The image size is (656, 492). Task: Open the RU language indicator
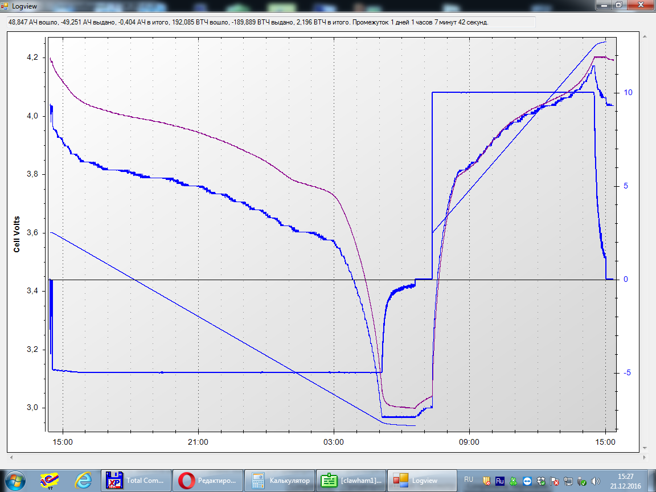[x=469, y=480]
